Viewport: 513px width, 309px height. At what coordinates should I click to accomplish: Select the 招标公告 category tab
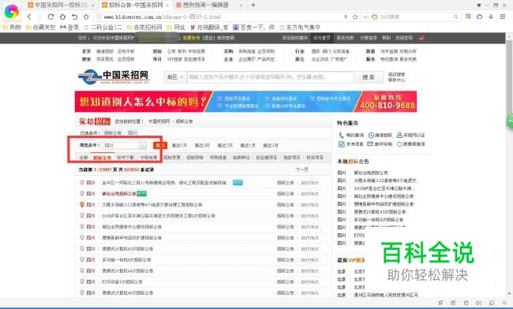click(x=103, y=158)
